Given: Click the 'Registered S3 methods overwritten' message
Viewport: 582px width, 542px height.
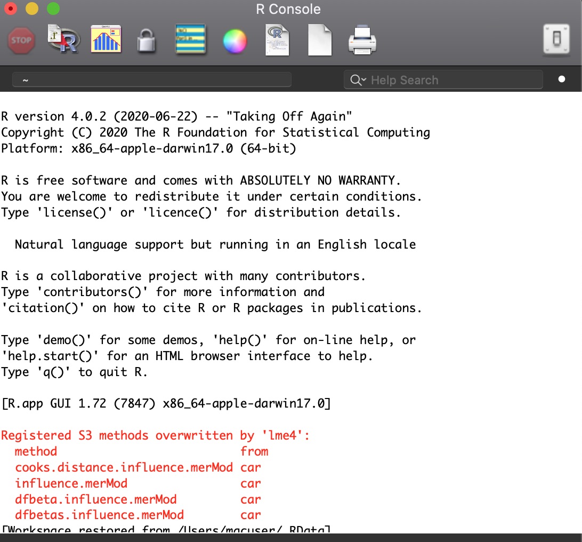Looking at the screenshot, I should click(155, 435).
